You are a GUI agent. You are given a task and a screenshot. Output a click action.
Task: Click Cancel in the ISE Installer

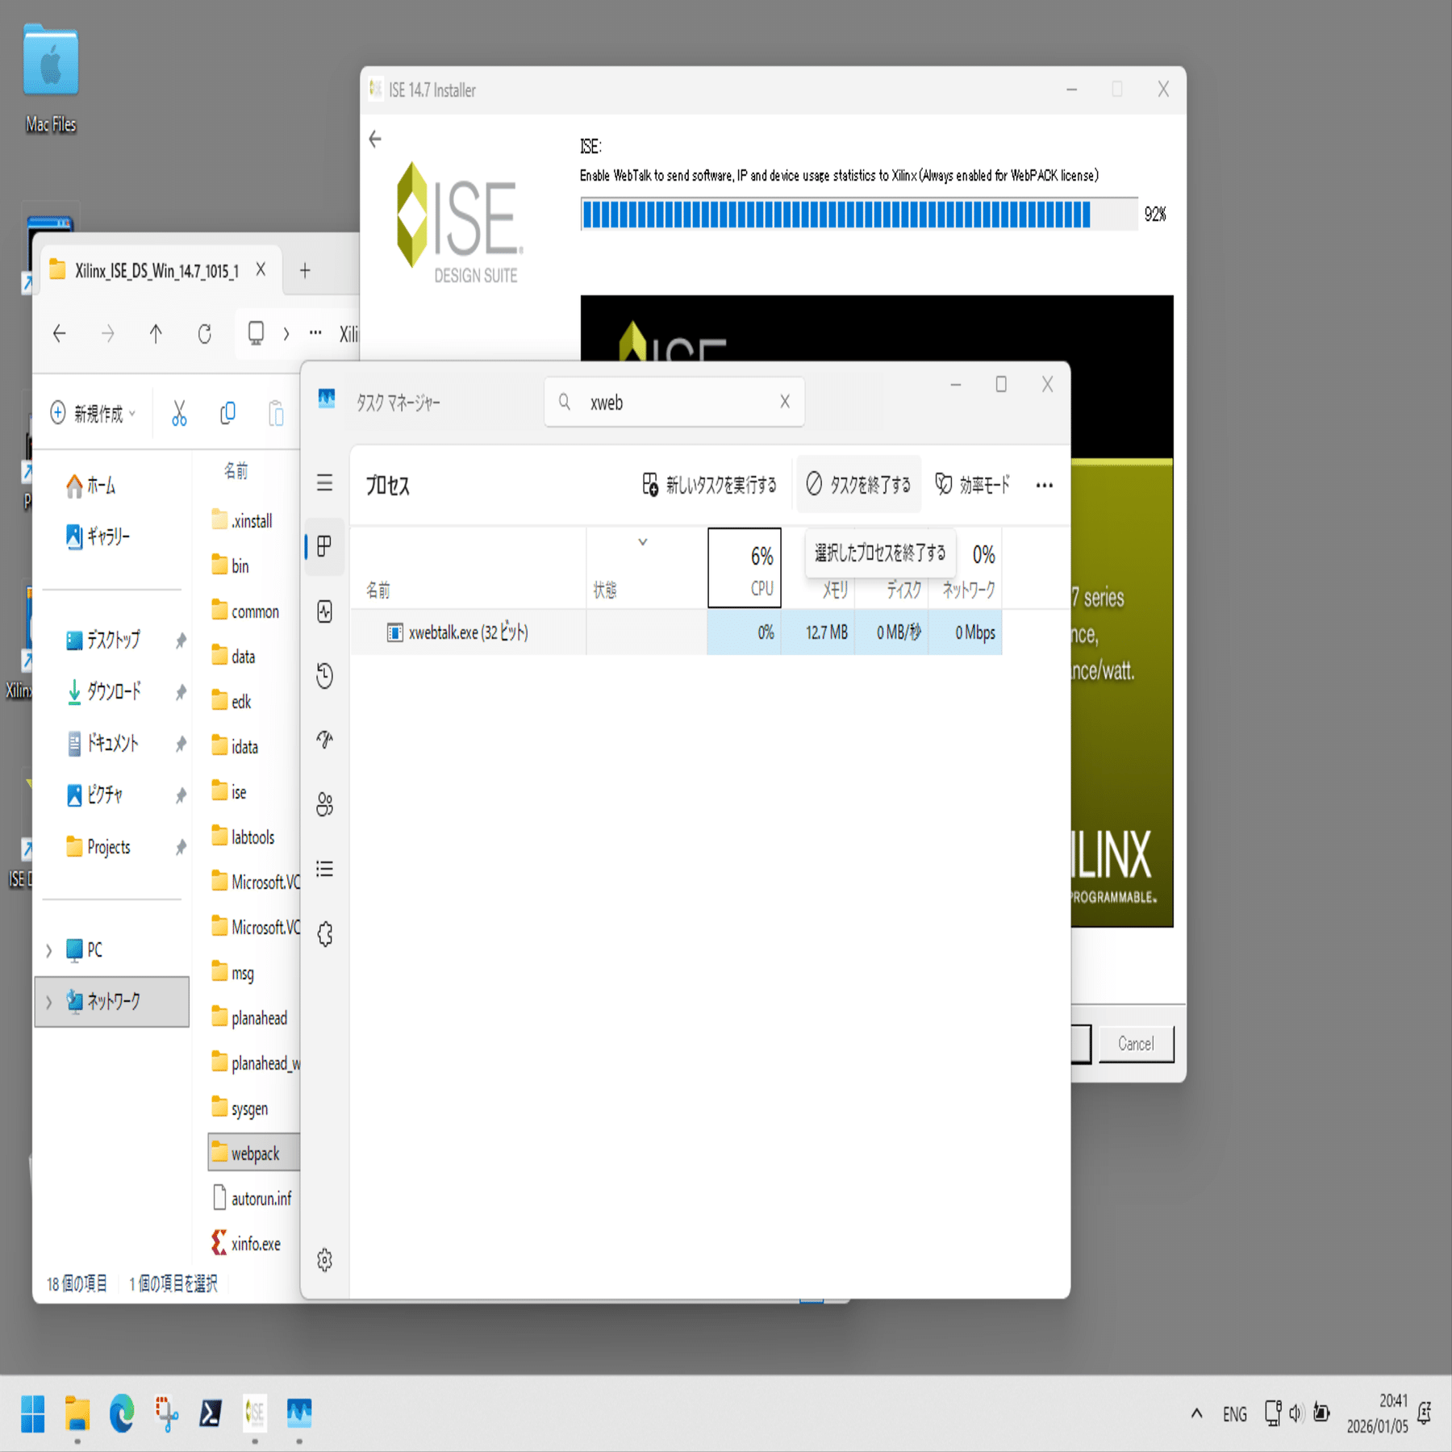1136,1044
